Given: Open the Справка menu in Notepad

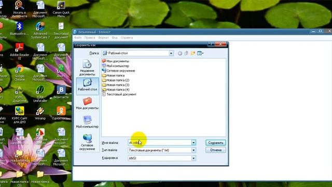Looking at the screenshot, I should click(x=127, y=37).
